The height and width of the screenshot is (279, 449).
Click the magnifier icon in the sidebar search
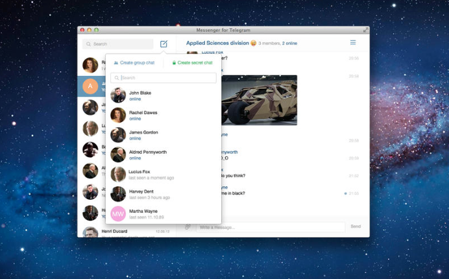click(88, 44)
